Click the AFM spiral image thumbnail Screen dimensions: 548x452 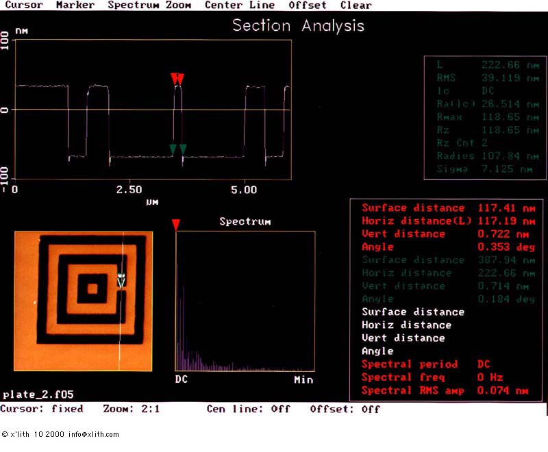83,301
